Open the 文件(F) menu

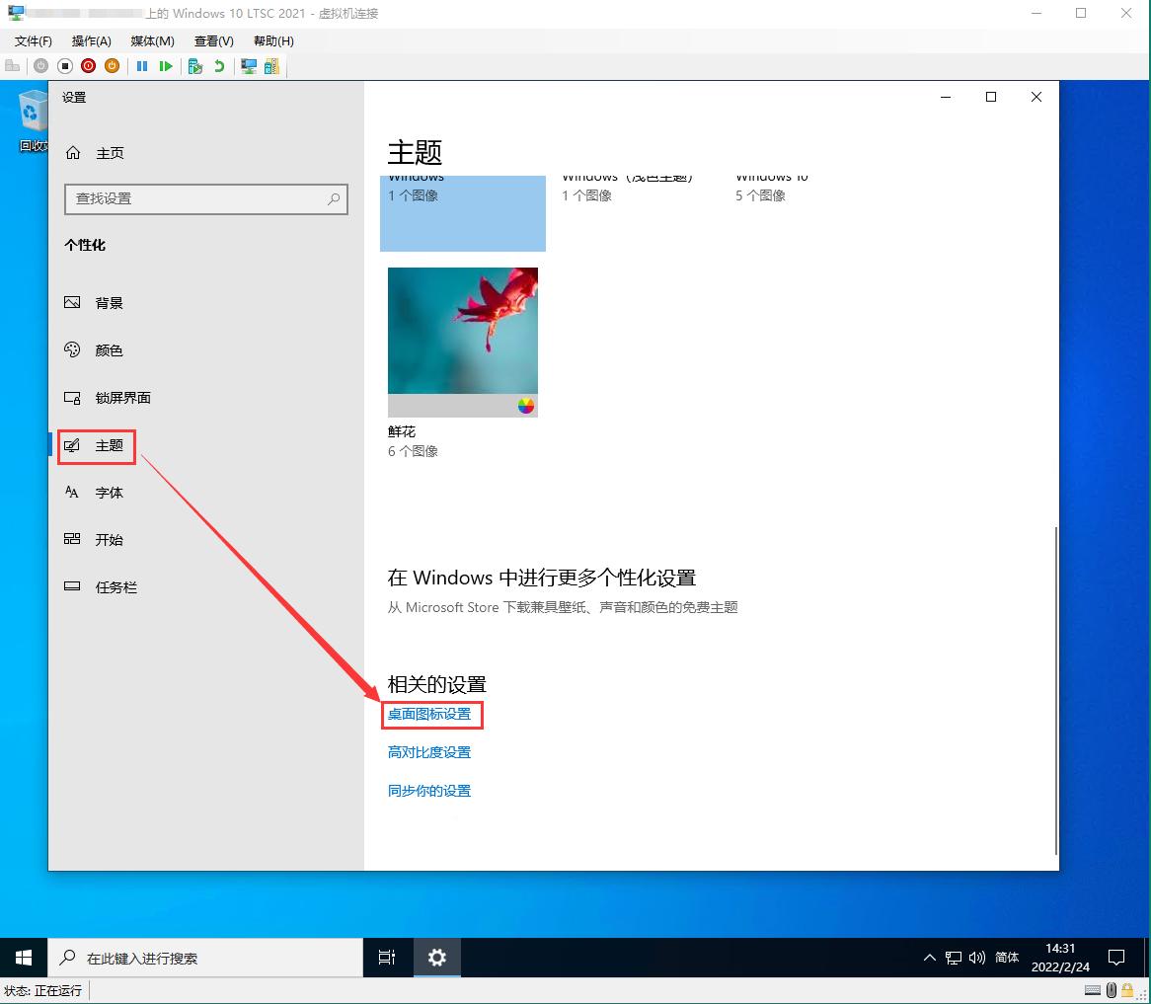tap(32, 40)
